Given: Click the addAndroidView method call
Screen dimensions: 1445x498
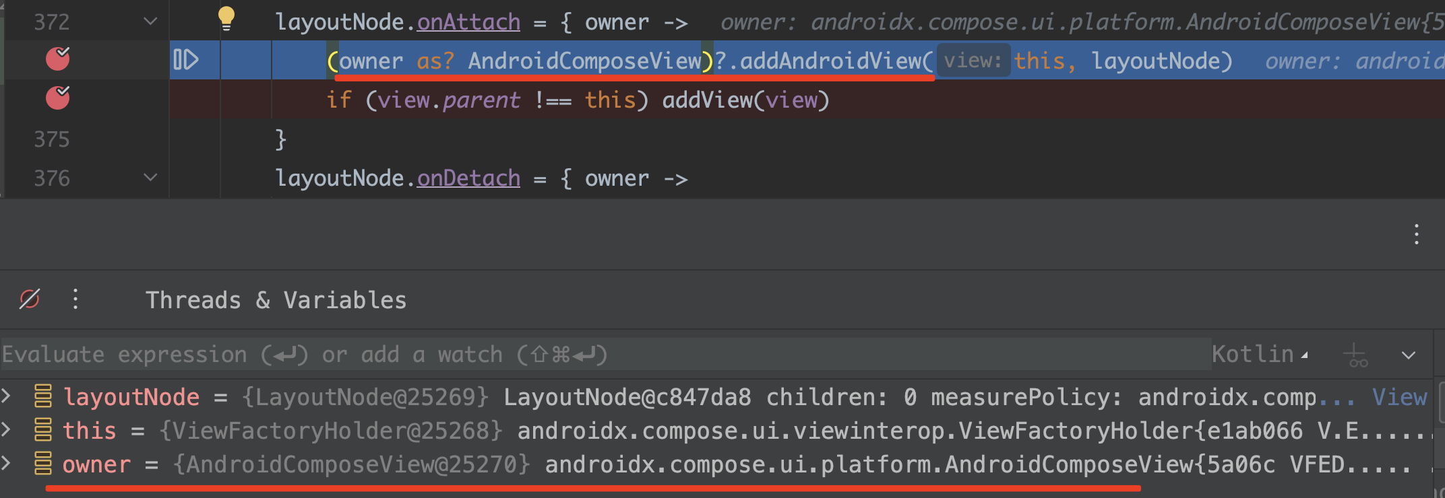Looking at the screenshot, I should click(x=830, y=61).
